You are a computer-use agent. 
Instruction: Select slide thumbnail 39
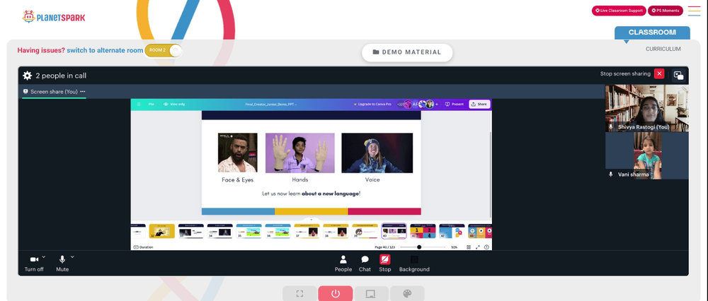365,231
